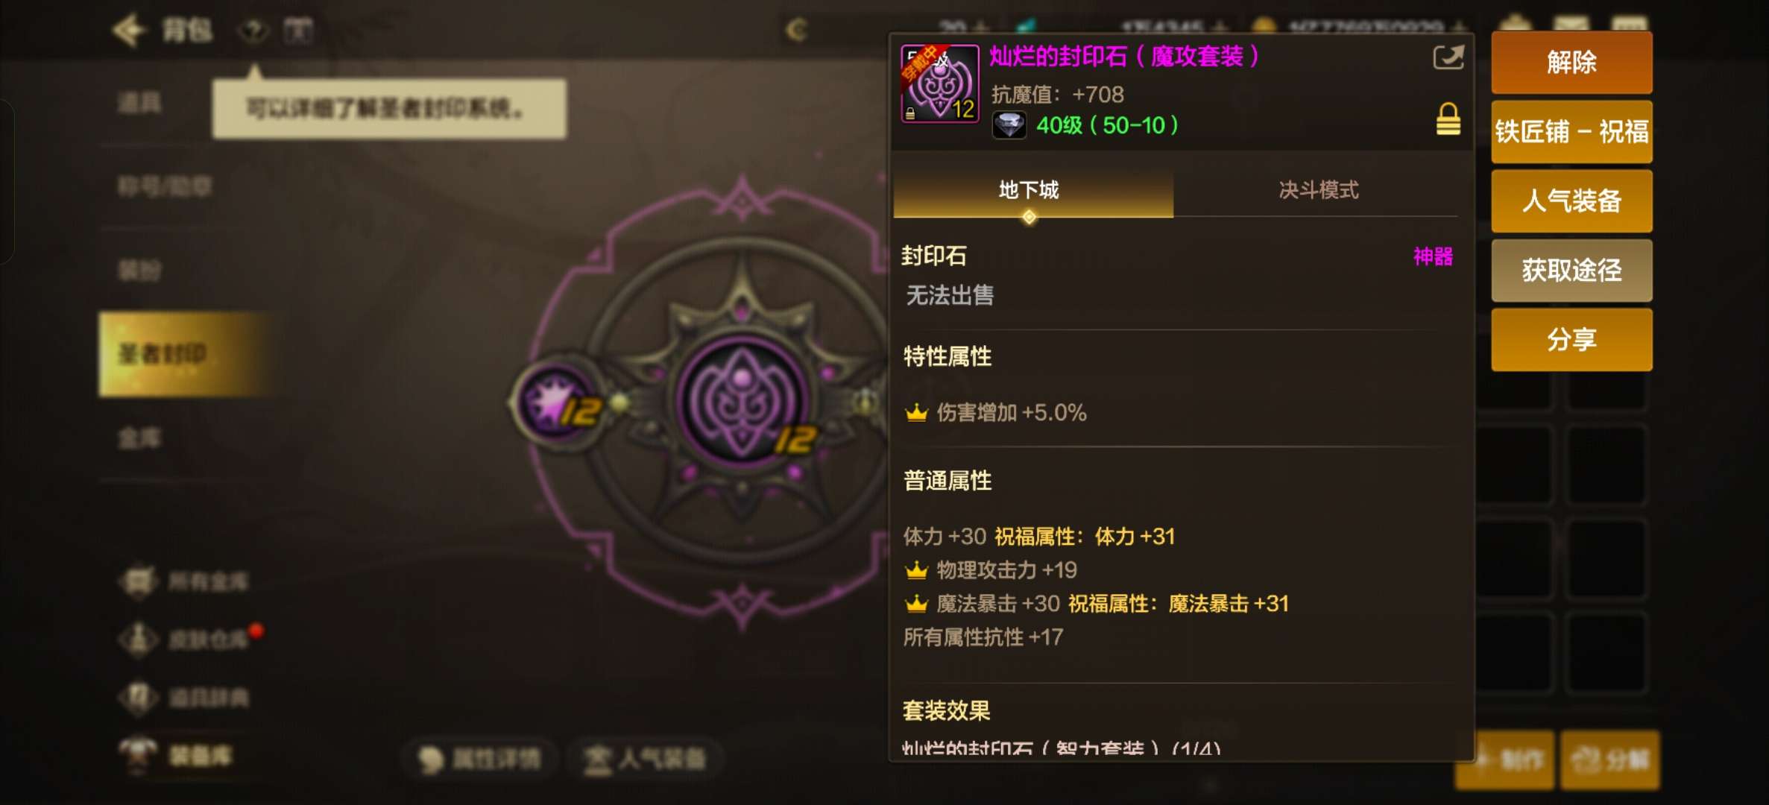Click the 属性详情 bottom button
The height and width of the screenshot is (805, 1769).
click(x=479, y=760)
